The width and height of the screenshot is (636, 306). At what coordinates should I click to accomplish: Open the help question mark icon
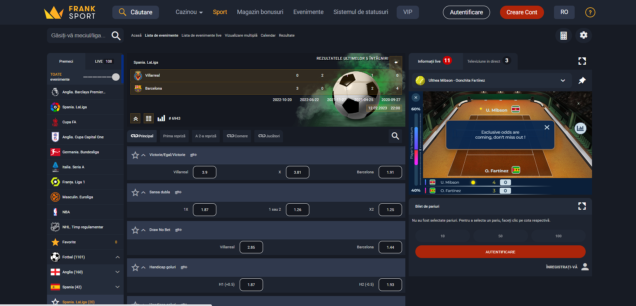pos(590,12)
